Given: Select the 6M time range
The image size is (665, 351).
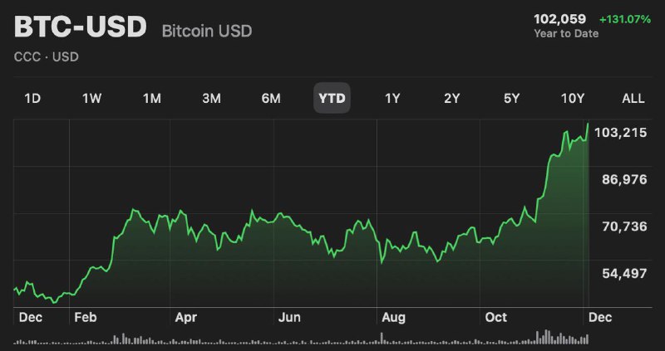Looking at the screenshot, I should coord(271,98).
